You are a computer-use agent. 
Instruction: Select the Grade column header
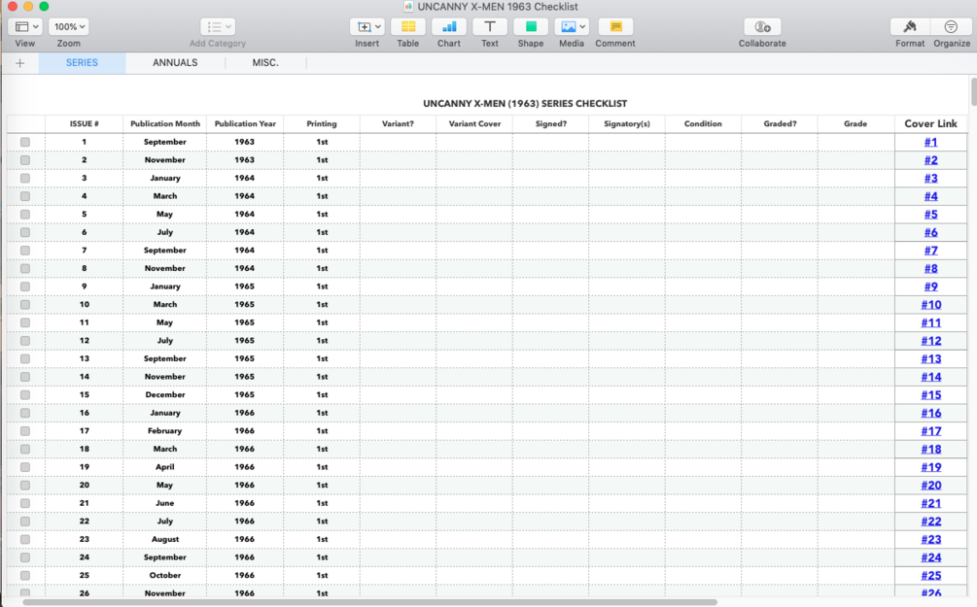click(855, 124)
